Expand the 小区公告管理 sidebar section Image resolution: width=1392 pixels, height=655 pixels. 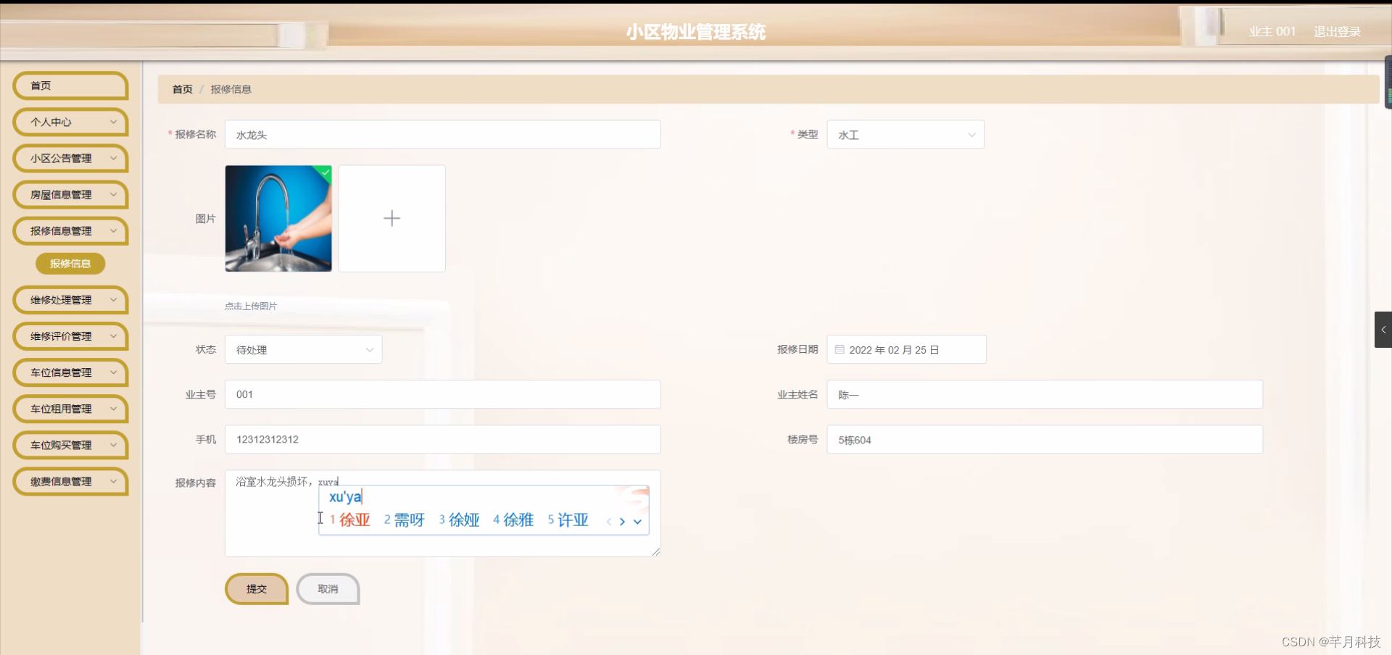click(70, 158)
